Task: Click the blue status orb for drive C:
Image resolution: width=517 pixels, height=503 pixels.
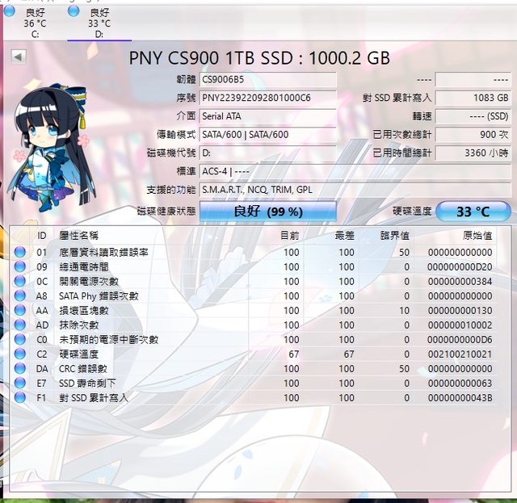Action: pyautogui.click(x=9, y=11)
